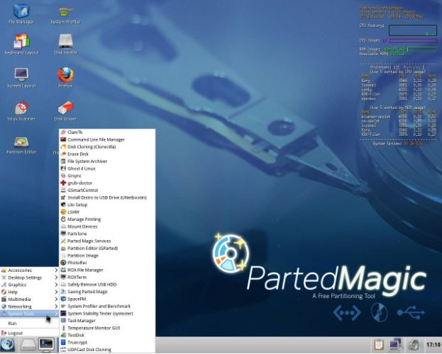Select Safely Remove USB HDD
The height and width of the screenshot is (354, 442).
pos(107,285)
